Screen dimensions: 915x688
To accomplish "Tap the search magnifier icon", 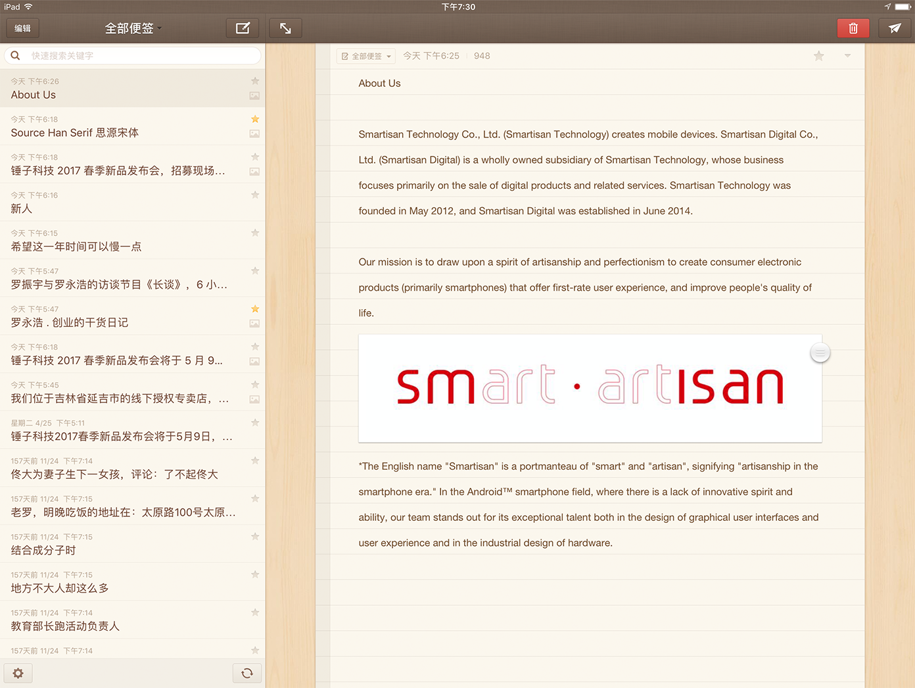I will coord(15,55).
